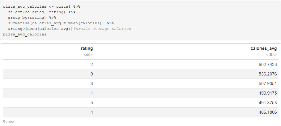Click the rating 1 cell
Image resolution: width=281 pixels, height=126 pixels.
(x=91, y=93)
